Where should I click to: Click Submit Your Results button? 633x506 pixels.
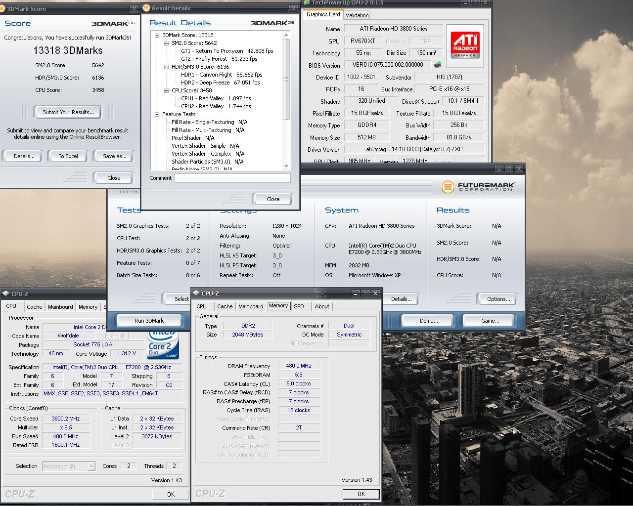point(68,112)
